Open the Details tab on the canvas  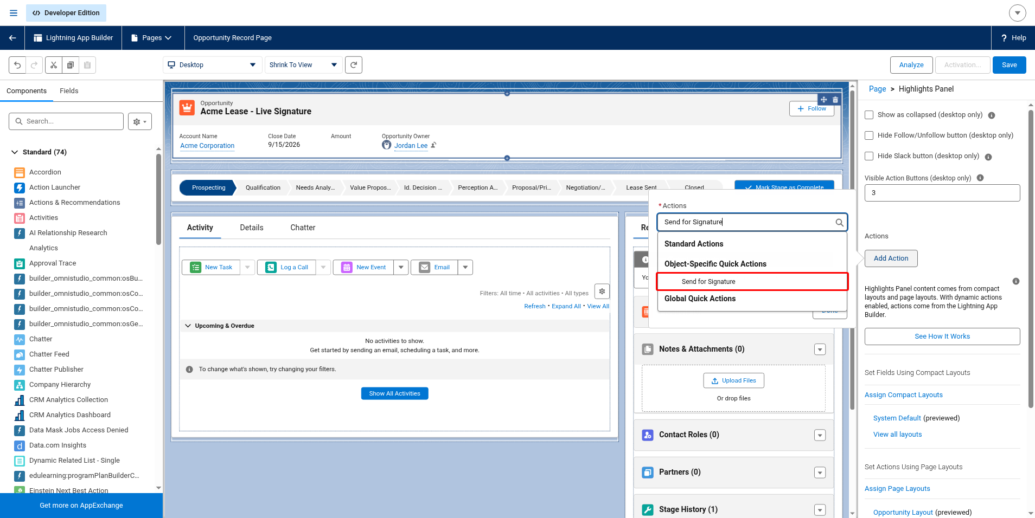[252, 228]
